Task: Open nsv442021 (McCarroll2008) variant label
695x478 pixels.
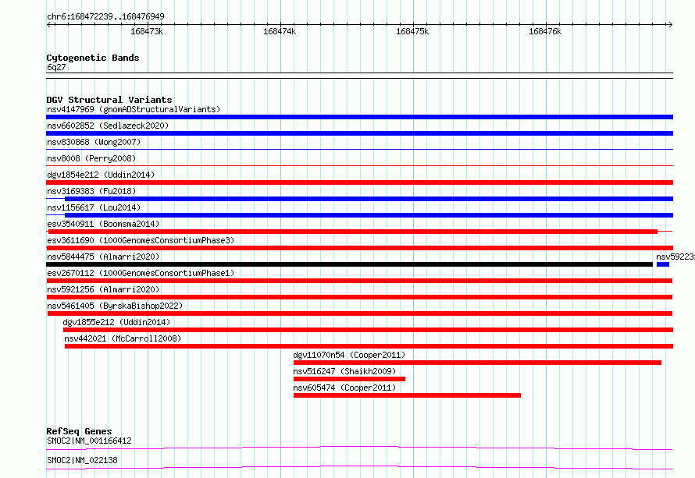Action: pos(123,338)
